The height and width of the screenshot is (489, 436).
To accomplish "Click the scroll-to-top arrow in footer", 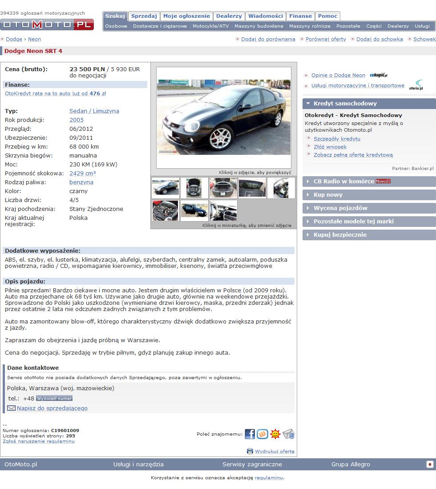I will coord(430,465).
